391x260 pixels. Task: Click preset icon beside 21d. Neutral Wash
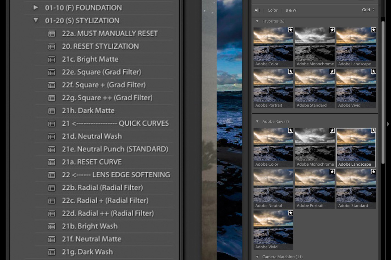click(x=51, y=136)
